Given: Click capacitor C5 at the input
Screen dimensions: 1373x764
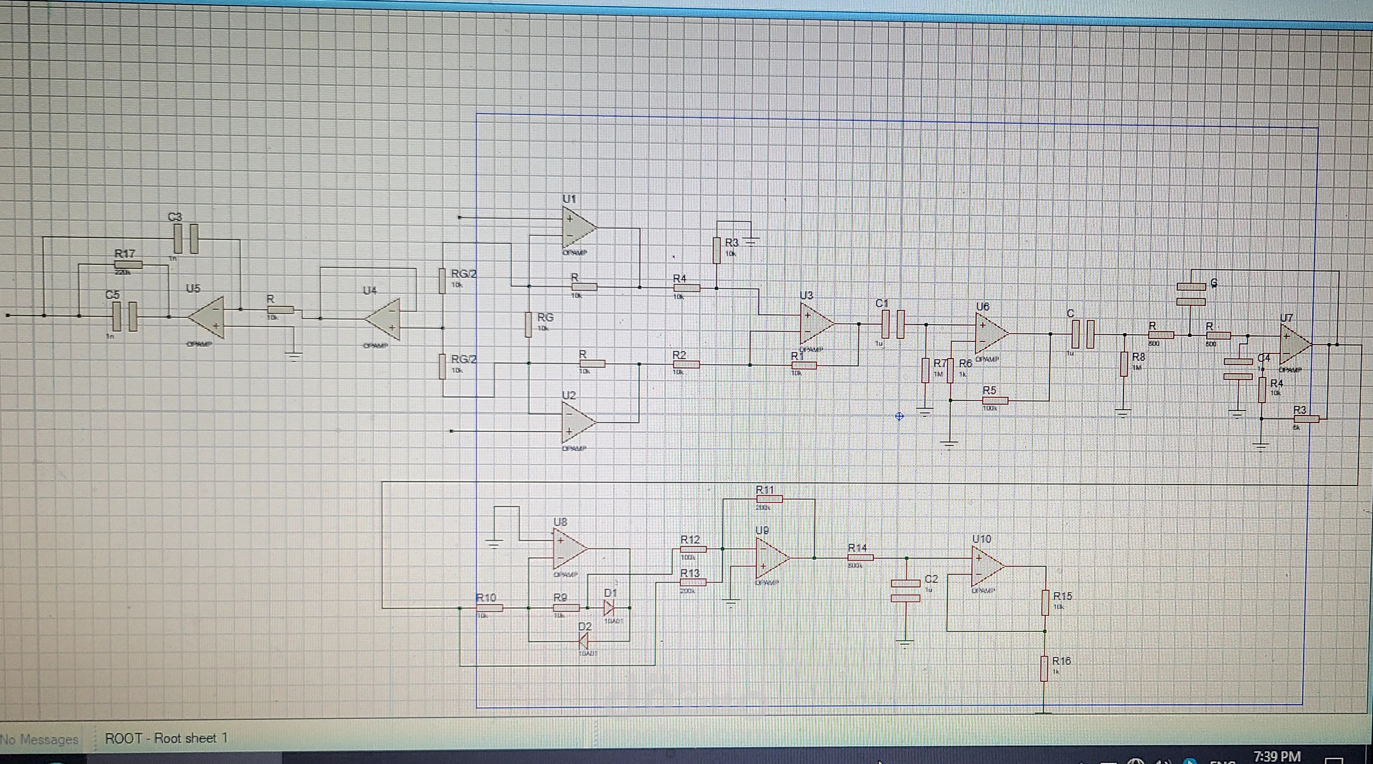Looking at the screenshot, I should [125, 317].
